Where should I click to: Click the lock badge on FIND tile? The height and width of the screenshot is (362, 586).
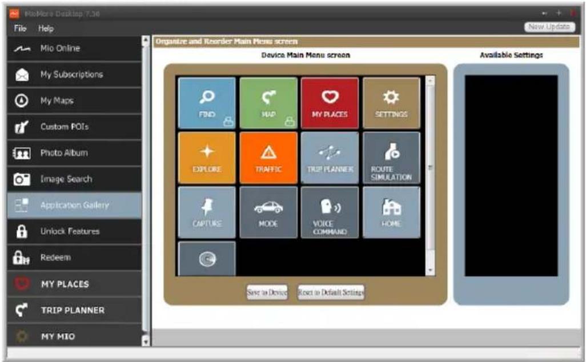pos(228,121)
